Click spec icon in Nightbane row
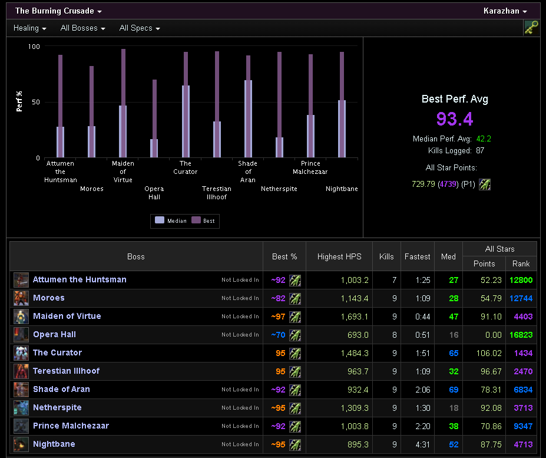 (295, 445)
